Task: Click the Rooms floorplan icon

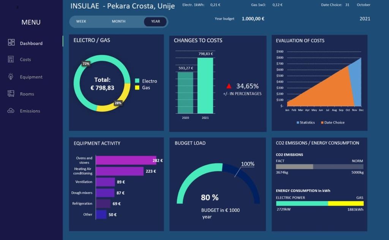Action: [11, 93]
